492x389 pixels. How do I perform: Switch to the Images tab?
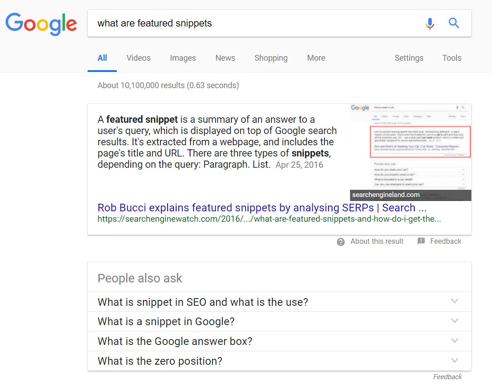tap(183, 58)
